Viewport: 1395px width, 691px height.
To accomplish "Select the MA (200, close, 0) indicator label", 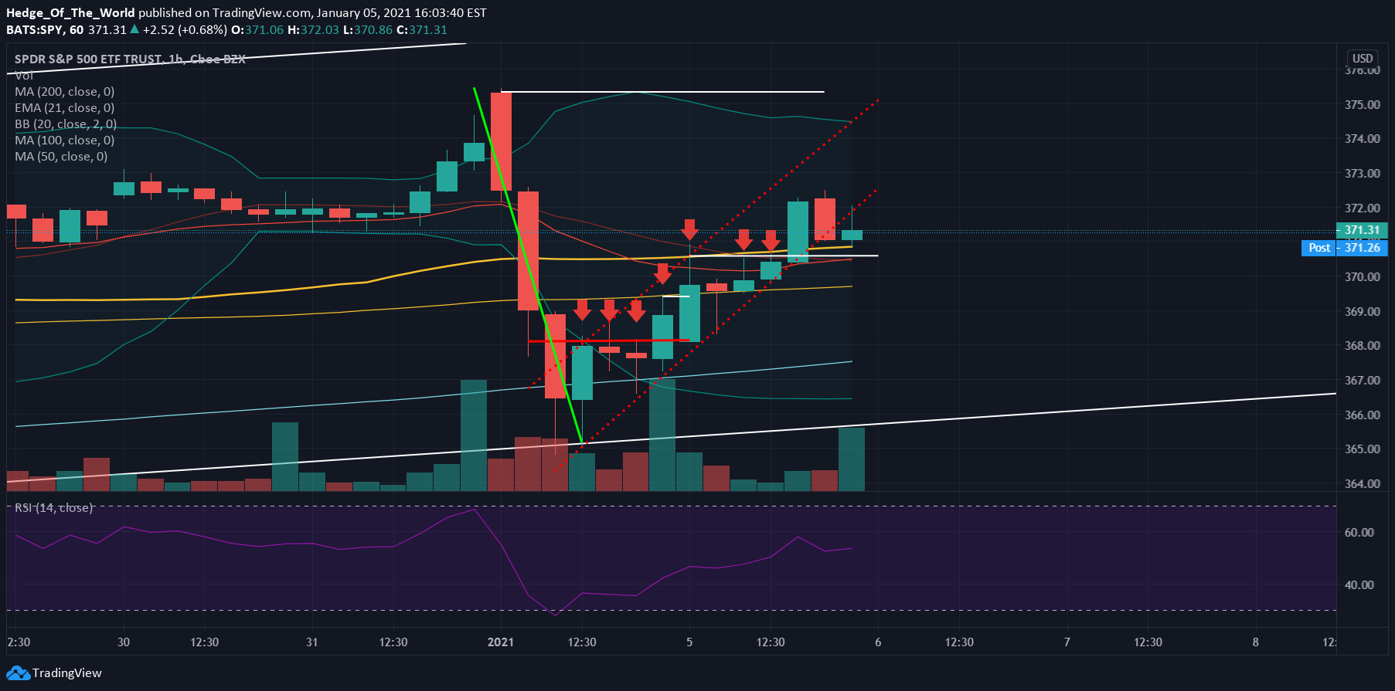I will click(x=64, y=92).
